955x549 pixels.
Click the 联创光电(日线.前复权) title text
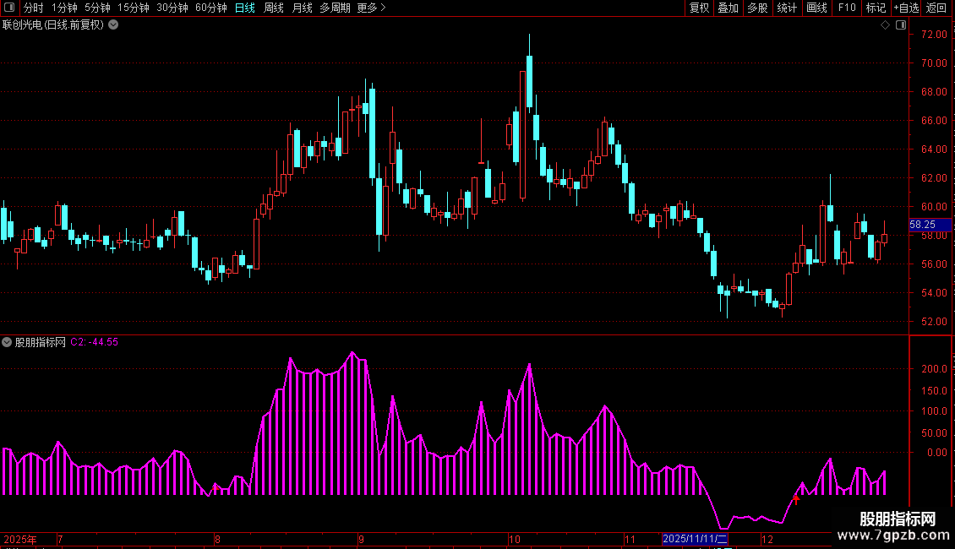tap(53, 25)
